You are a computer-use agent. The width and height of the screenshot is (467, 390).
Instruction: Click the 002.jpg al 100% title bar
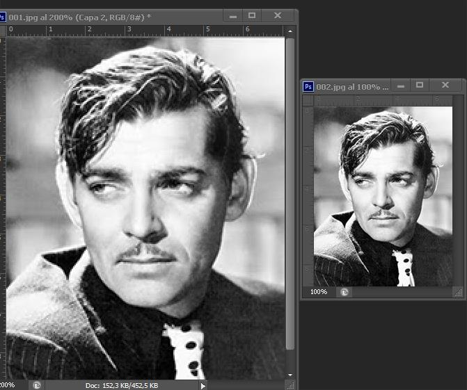352,87
